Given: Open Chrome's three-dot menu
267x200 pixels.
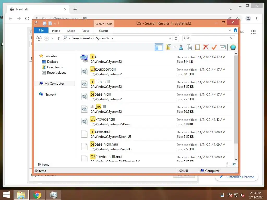Looking at the screenshot, I should click(x=257, y=18).
